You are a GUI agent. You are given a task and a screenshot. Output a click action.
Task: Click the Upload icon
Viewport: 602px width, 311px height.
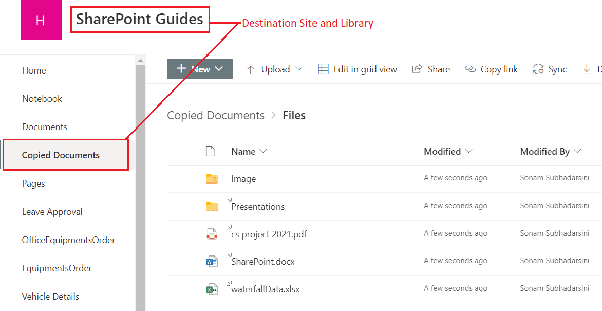[250, 68]
